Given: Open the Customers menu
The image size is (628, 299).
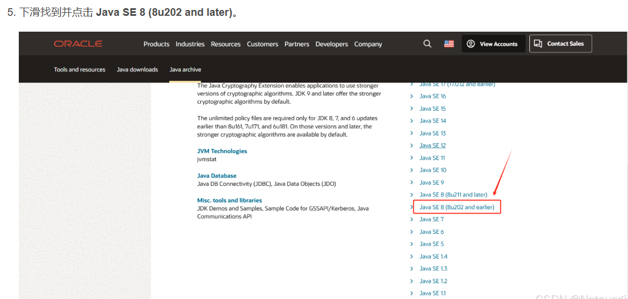Looking at the screenshot, I should pyautogui.click(x=263, y=44).
